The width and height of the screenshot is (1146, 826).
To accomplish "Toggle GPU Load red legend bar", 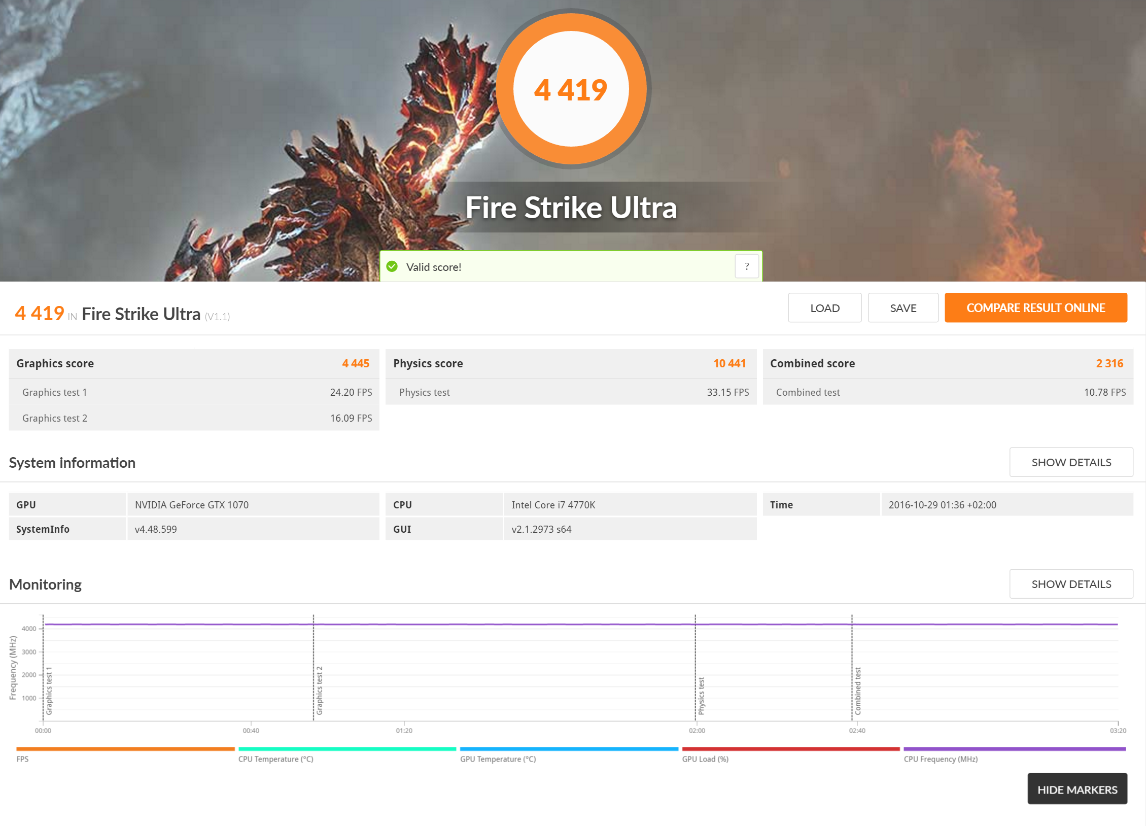I will [x=790, y=749].
